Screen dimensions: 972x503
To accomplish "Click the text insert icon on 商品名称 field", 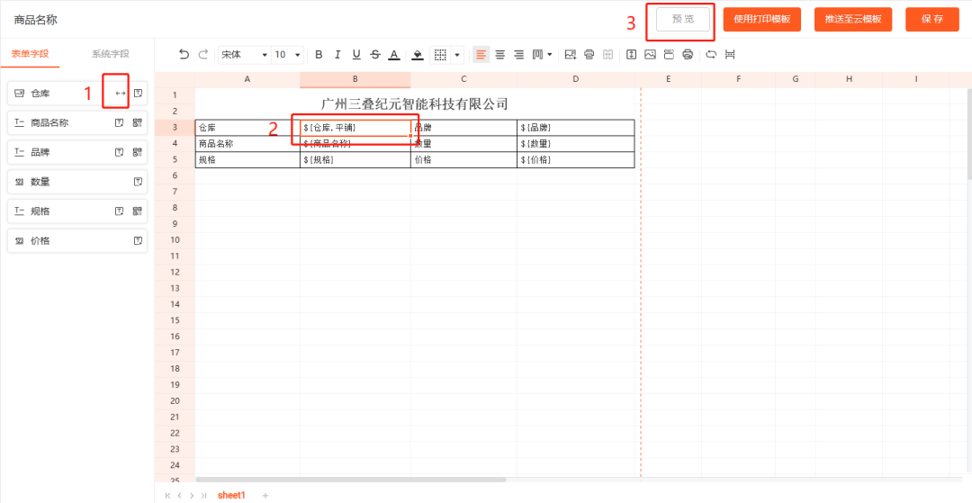I will click(120, 122).
